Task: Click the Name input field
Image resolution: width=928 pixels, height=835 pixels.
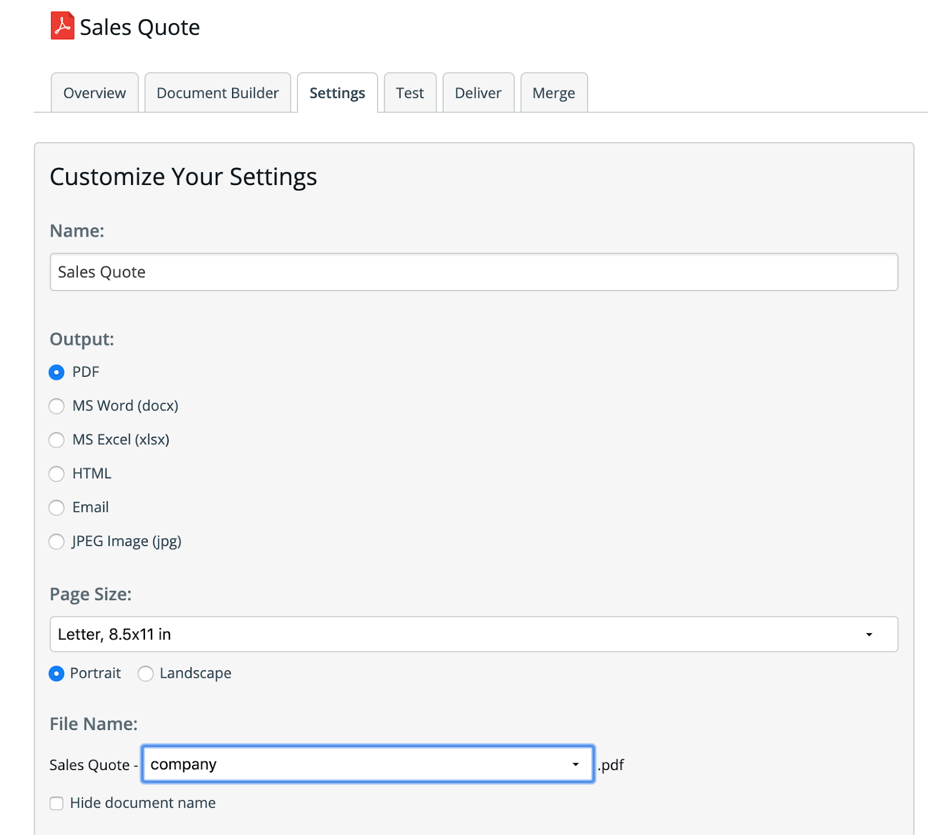Action: point(474,272)
